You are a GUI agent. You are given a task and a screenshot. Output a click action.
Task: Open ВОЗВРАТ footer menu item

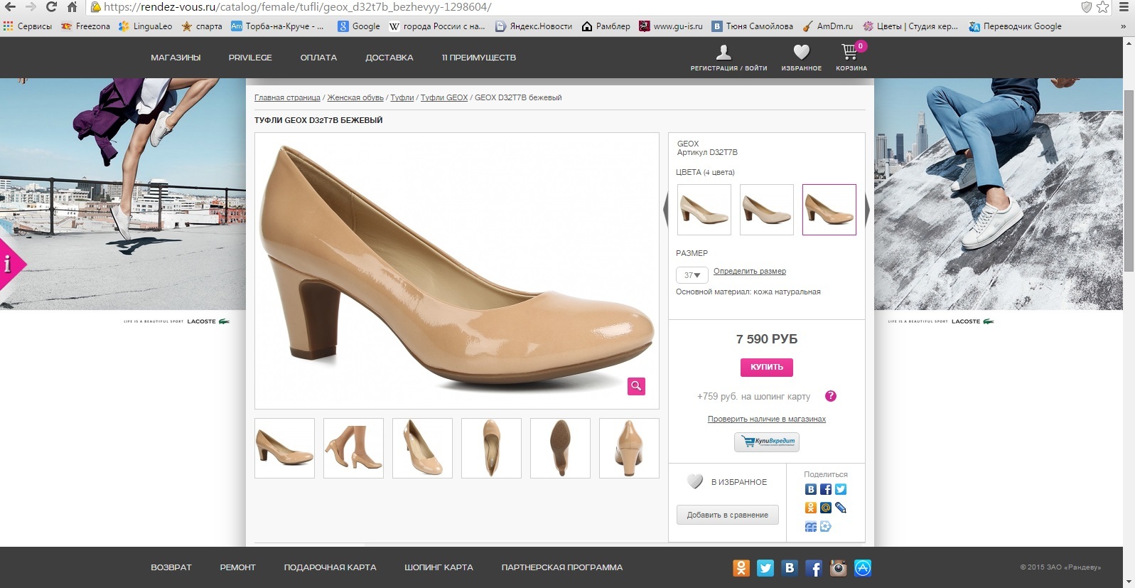171,567
